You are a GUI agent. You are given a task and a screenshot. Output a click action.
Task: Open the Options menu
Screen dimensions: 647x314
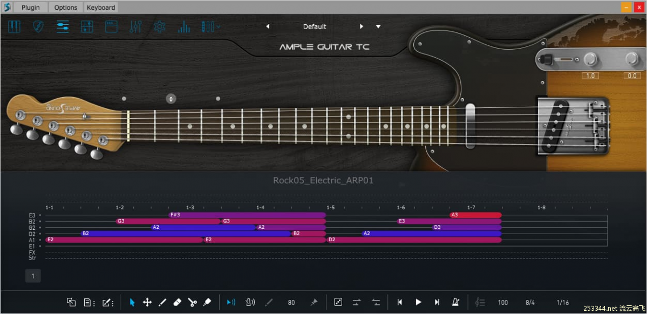66,8
